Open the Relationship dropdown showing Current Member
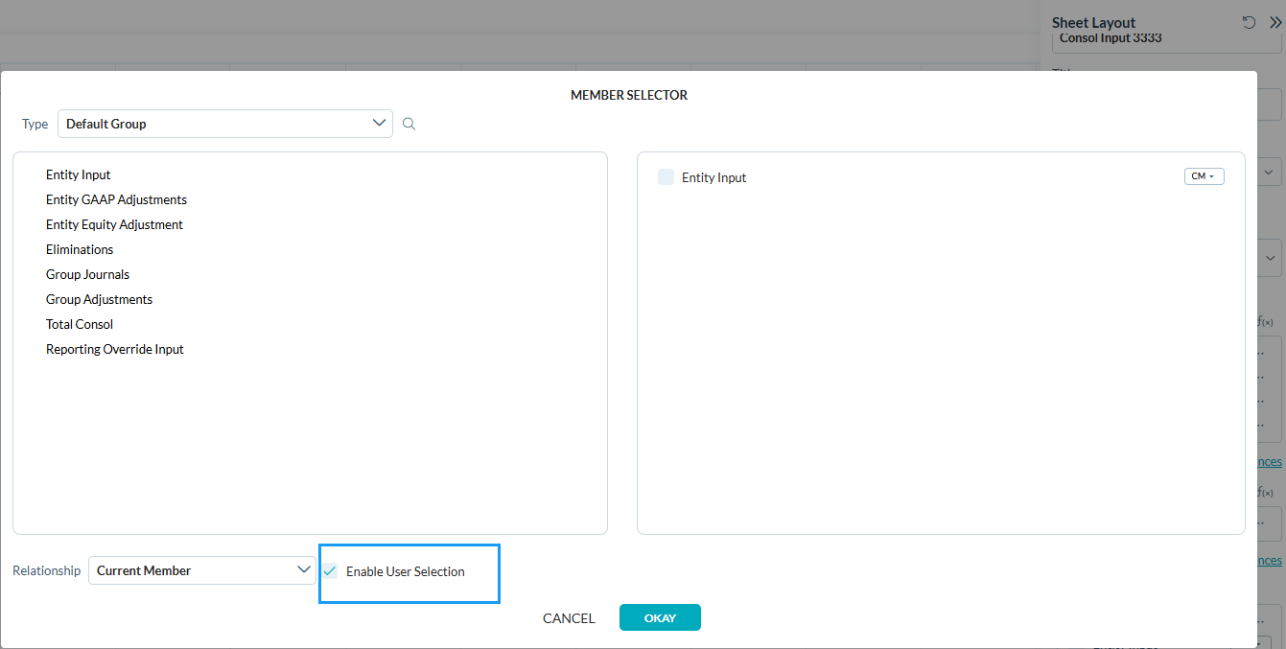The width and height of the screenshot is (1286, 649). tap(202, 570)
